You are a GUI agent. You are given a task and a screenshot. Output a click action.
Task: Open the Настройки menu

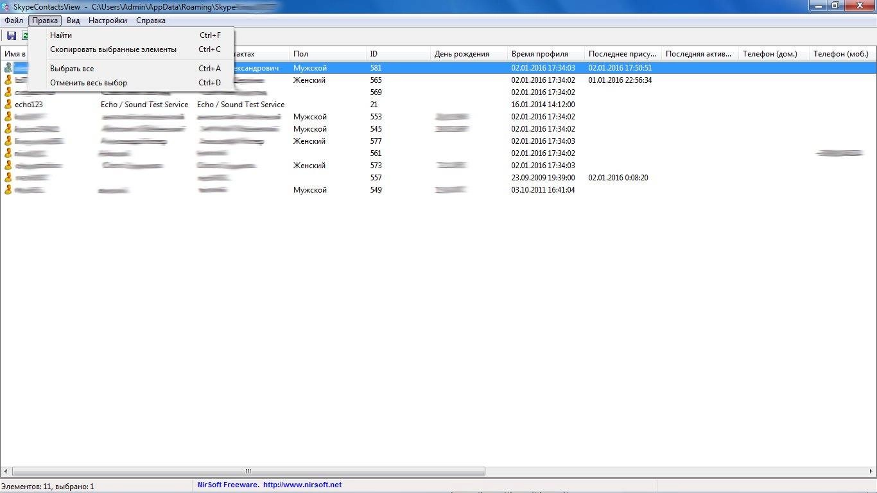pos(108,21)
